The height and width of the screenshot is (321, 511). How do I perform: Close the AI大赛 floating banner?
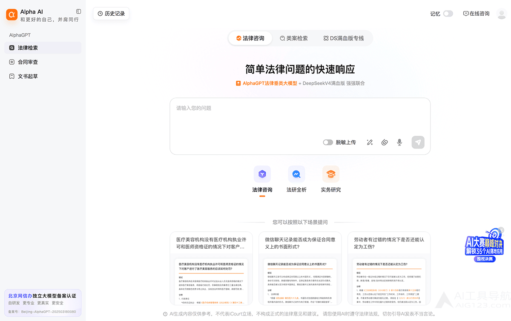(501, 230)
